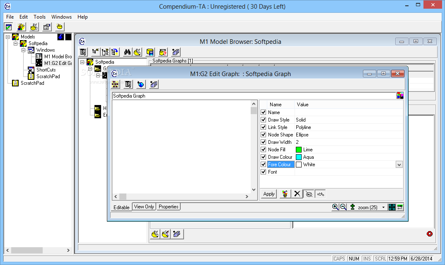Select ShortCuts in the left tree
Image resolution: width=445 pixels, height=265 pixels.
pyautogui.click(x=46, y=69)
